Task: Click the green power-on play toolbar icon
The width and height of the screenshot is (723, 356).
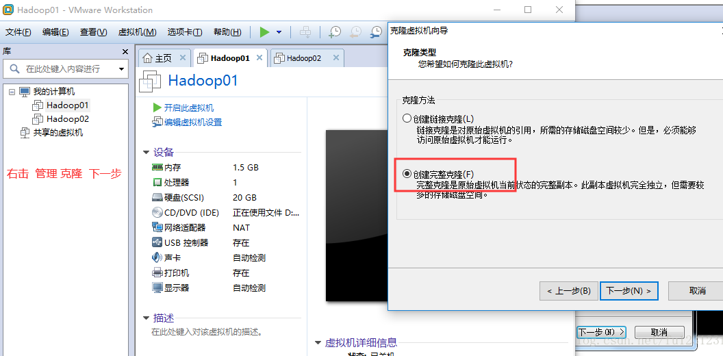Action: click(264, 31)
